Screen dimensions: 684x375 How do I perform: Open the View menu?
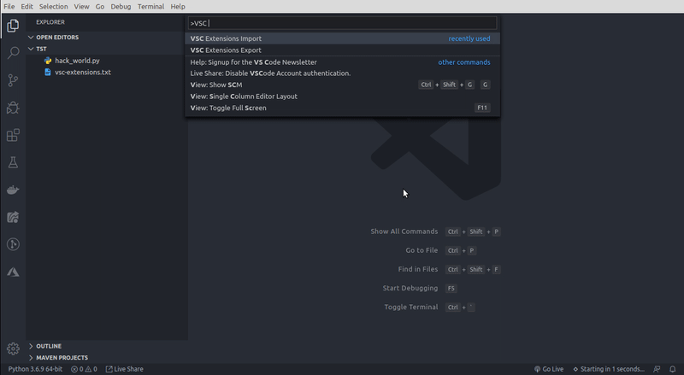81,7
